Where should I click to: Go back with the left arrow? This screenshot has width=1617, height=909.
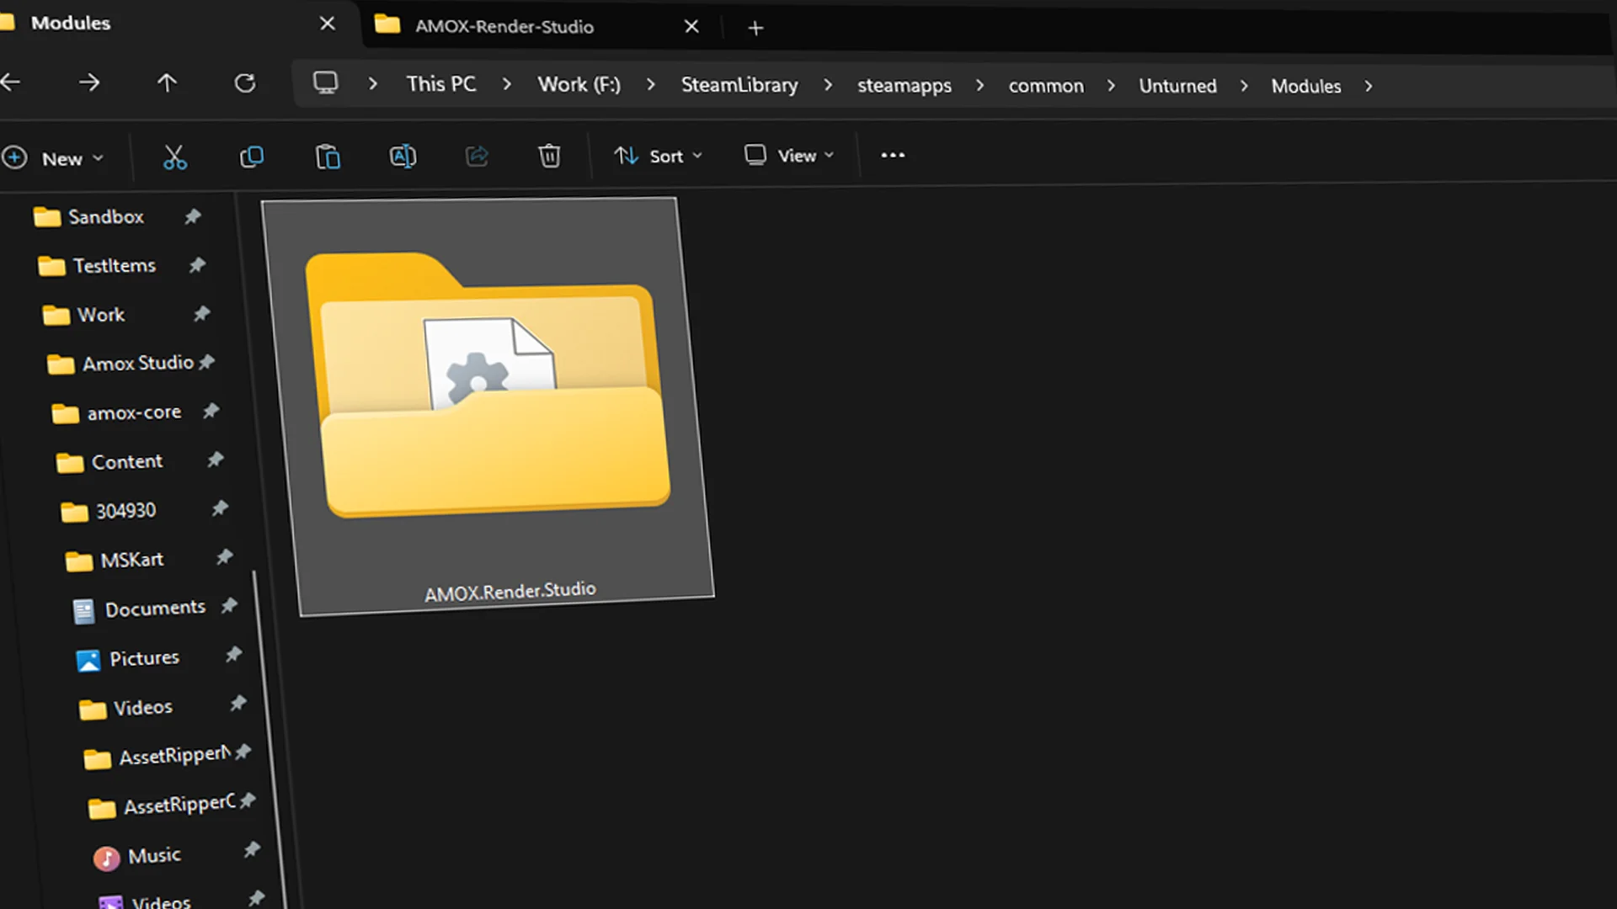11,82
